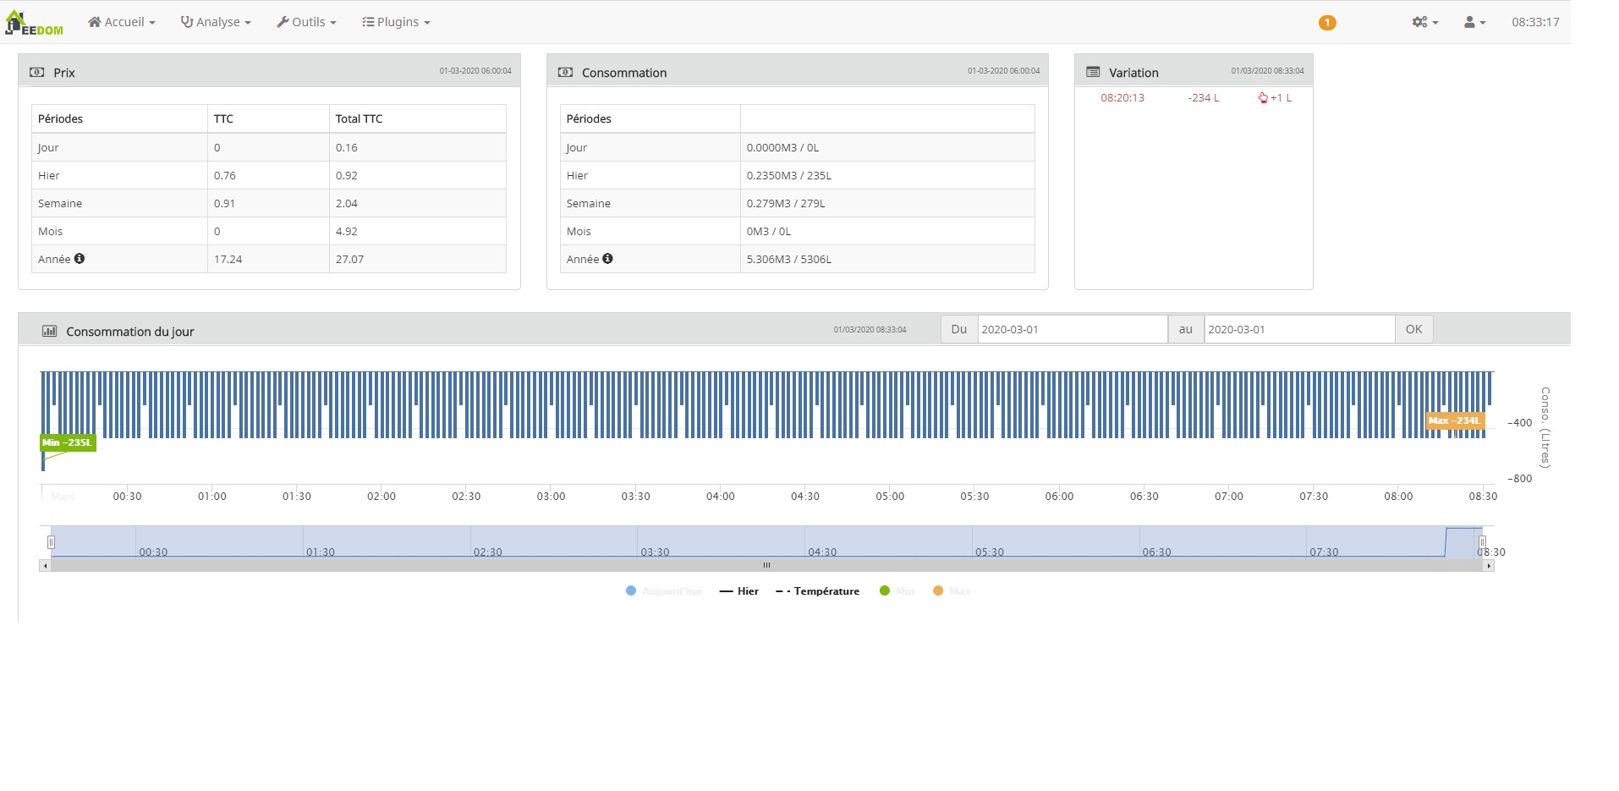Toggle the Hier series in chart legend
This screenshot has height=791, width=1619.
pos(739,591)
